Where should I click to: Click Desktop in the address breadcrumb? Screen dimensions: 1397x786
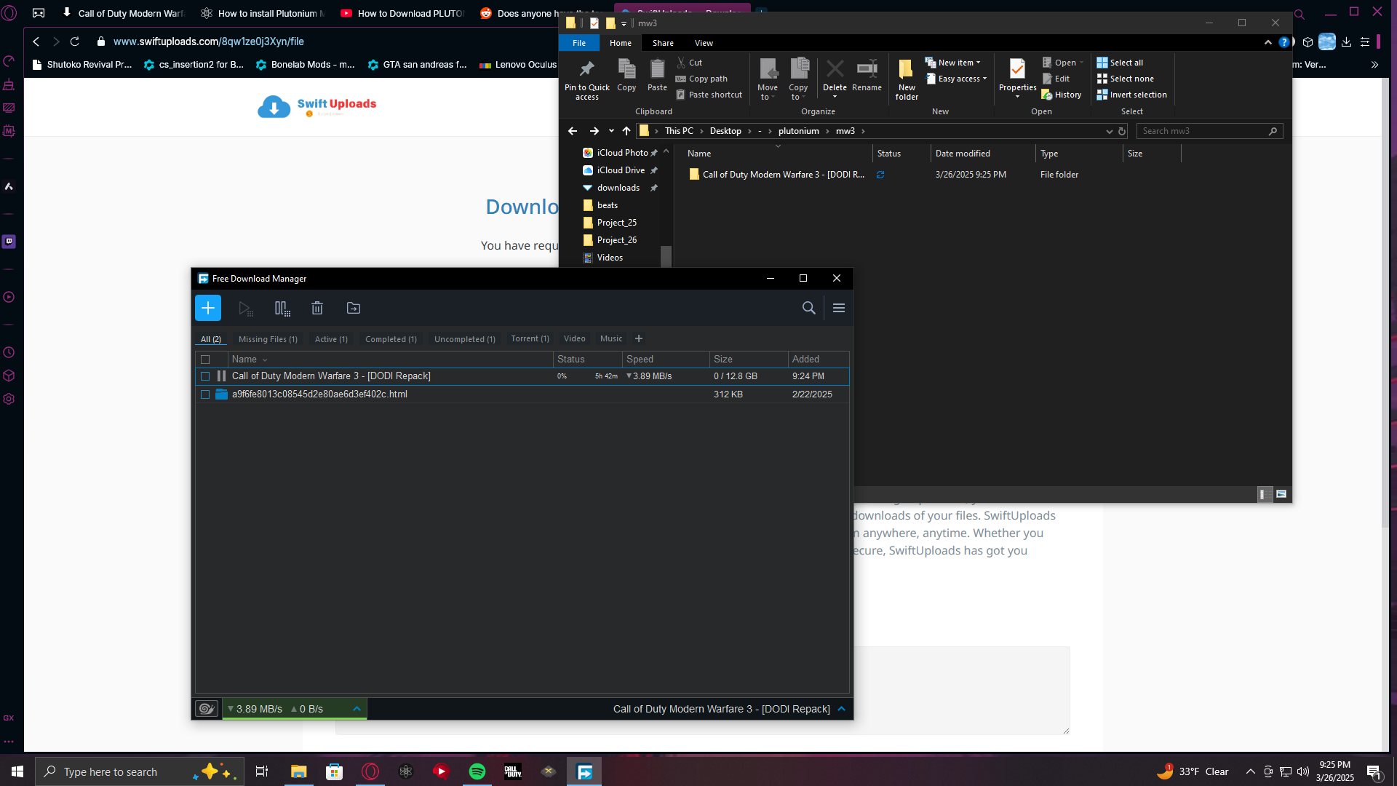pyautogui.click(x=725, y=131)
